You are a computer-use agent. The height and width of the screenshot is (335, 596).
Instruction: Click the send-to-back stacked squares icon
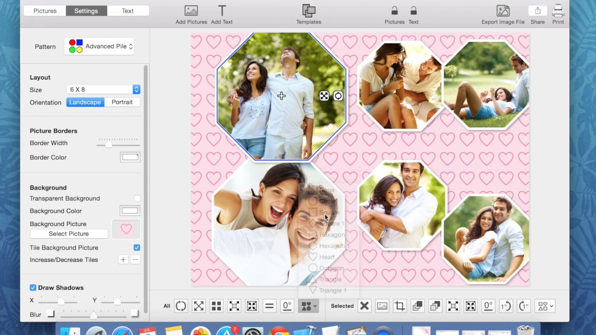[435, 306]
